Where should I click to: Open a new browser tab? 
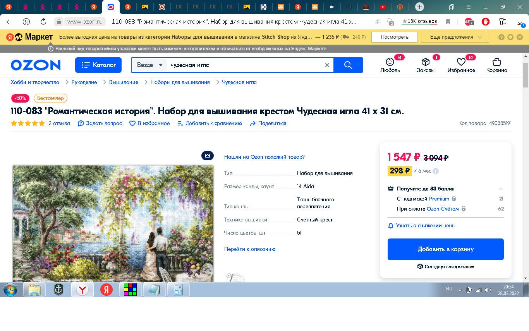(x=419, y=7)
